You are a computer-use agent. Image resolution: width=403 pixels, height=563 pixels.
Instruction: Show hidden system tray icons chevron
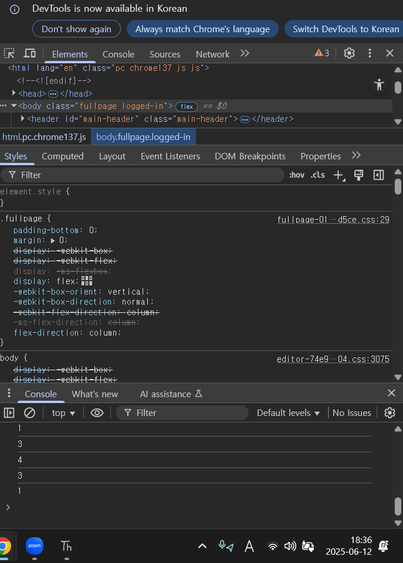click(x=202, y=546)
